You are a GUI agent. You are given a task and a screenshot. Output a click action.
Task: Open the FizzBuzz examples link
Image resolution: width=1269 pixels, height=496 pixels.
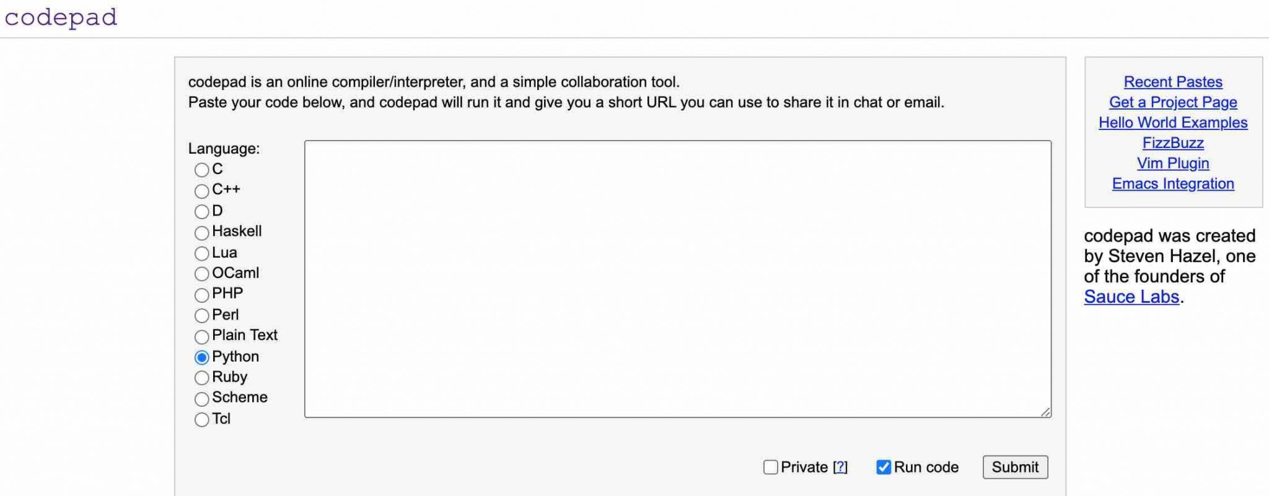tap(1174, 142)
